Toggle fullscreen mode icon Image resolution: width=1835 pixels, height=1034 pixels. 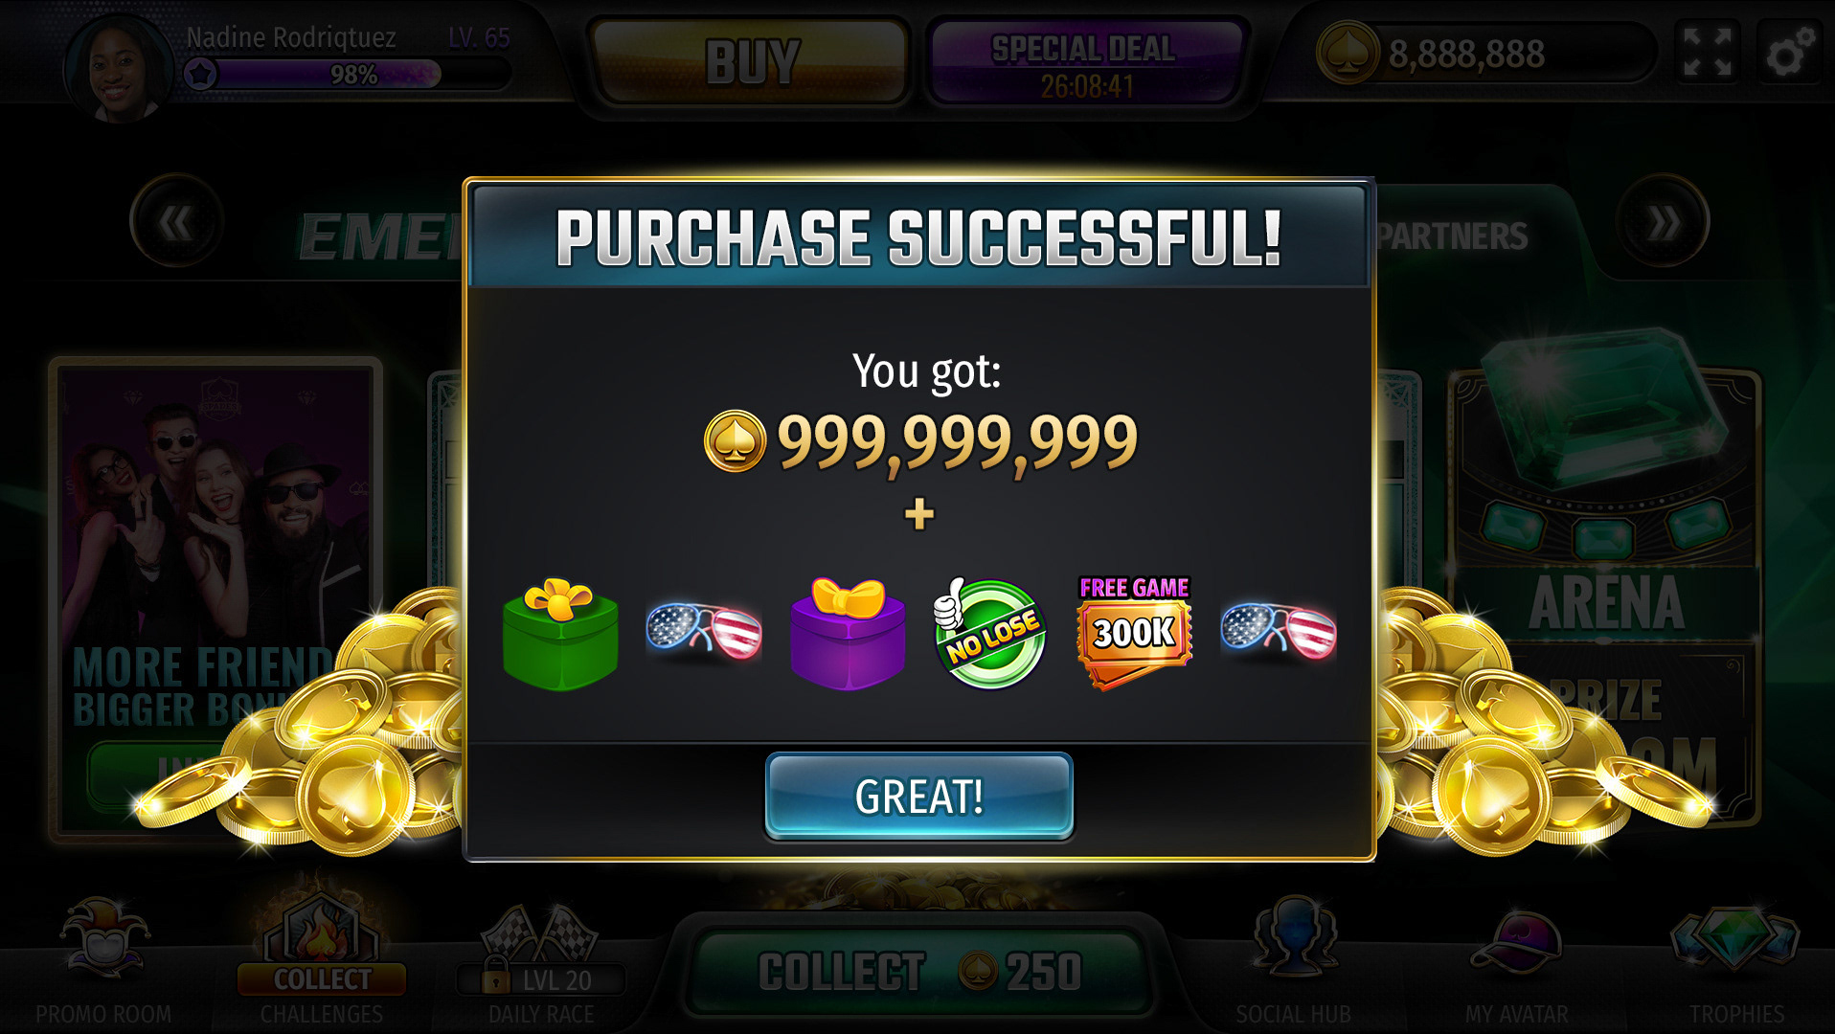pos(1708,53)
